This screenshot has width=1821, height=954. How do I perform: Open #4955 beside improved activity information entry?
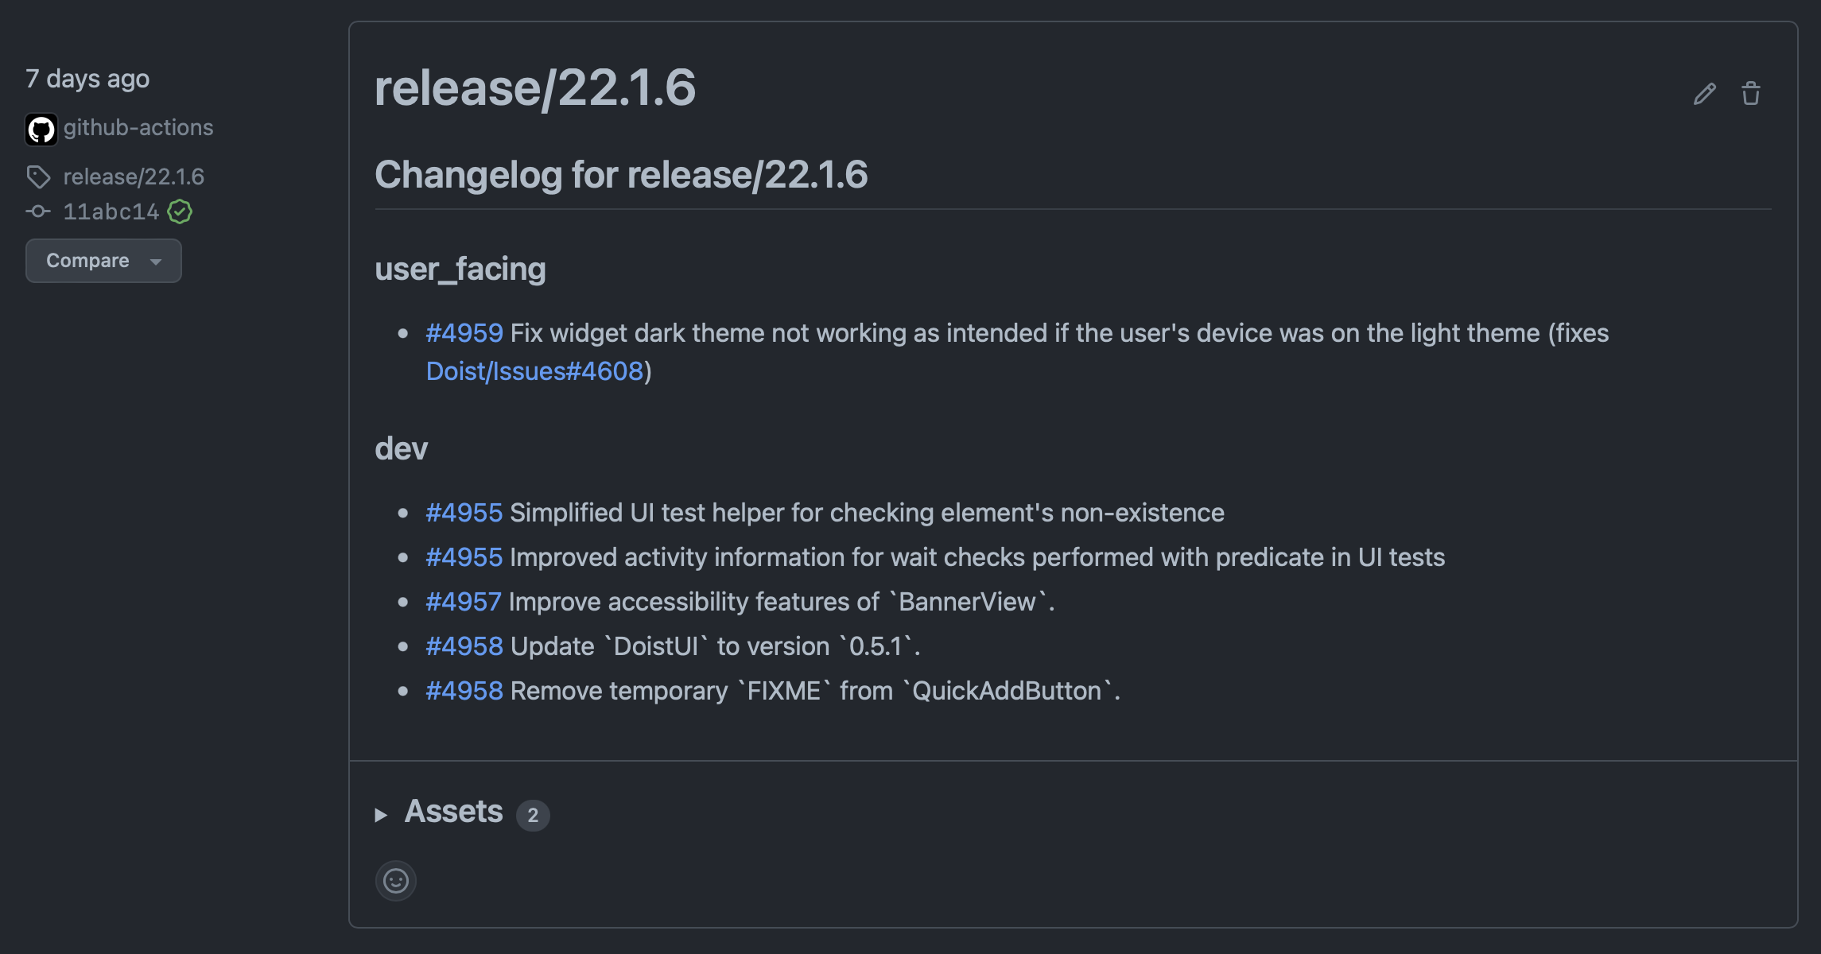tap(464, 557)
